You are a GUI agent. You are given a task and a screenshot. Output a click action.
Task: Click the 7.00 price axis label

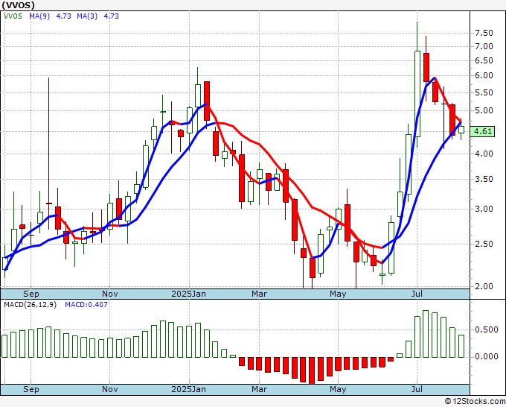(x=484, y=46)
